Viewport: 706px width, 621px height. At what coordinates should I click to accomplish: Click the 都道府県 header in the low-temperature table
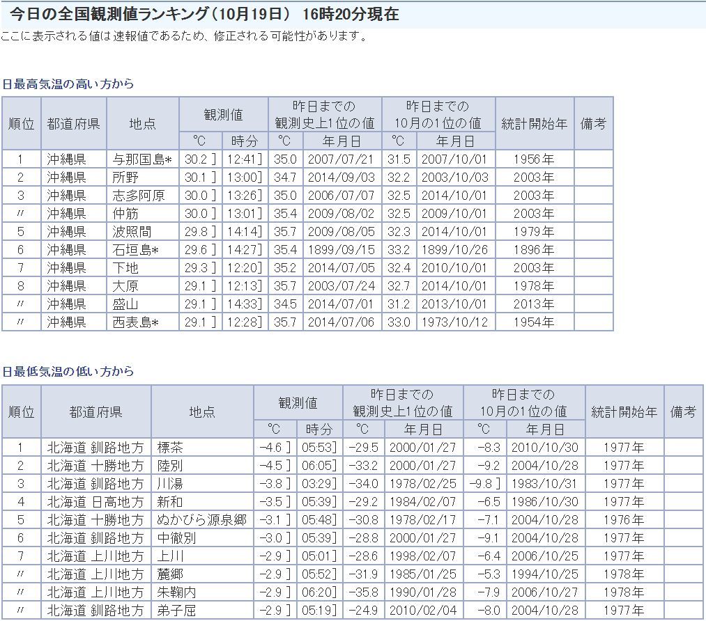click(x=95, y=412)
